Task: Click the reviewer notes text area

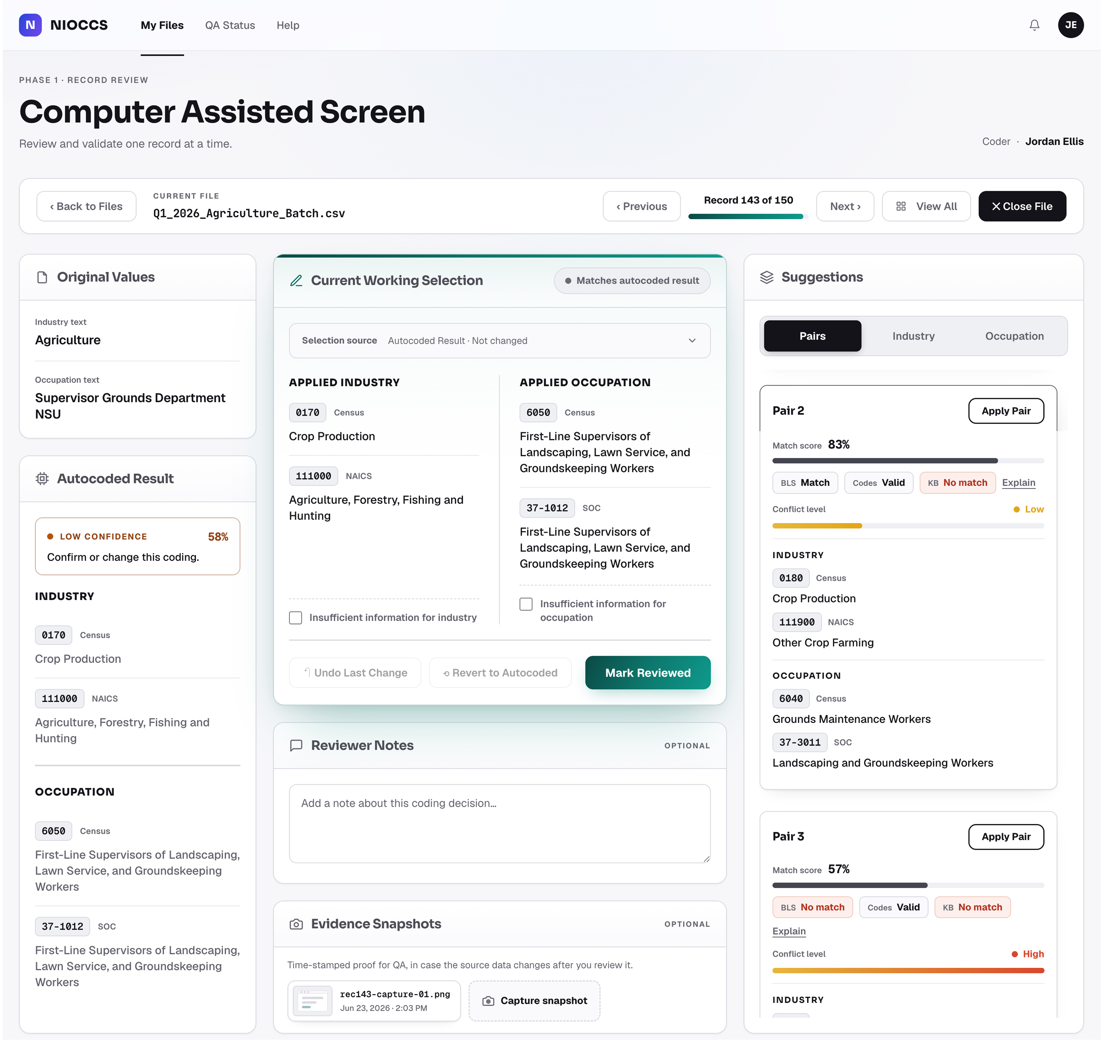Action: pyautogui.click(x=499, y=824)
